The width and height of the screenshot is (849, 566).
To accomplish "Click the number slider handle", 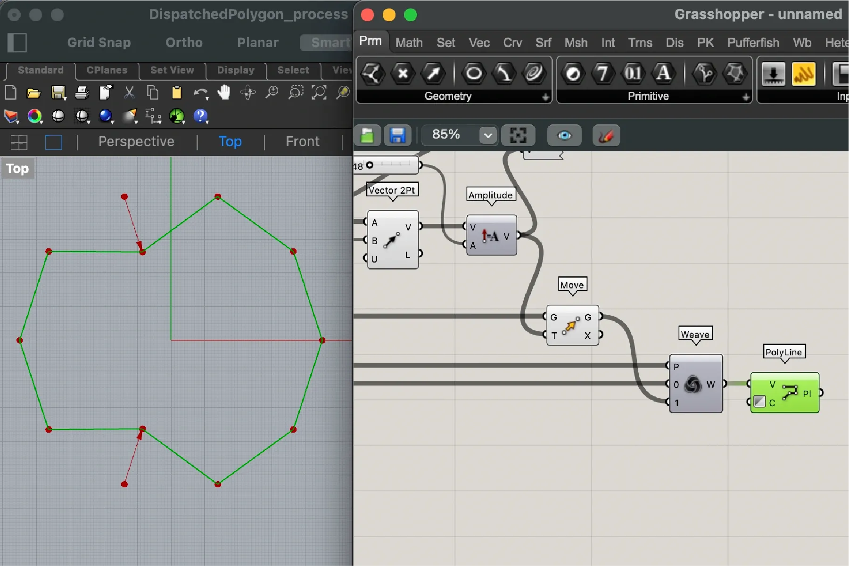I will point(370,165).
